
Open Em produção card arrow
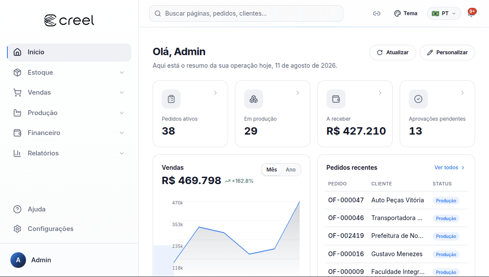(x=298, y=93)
